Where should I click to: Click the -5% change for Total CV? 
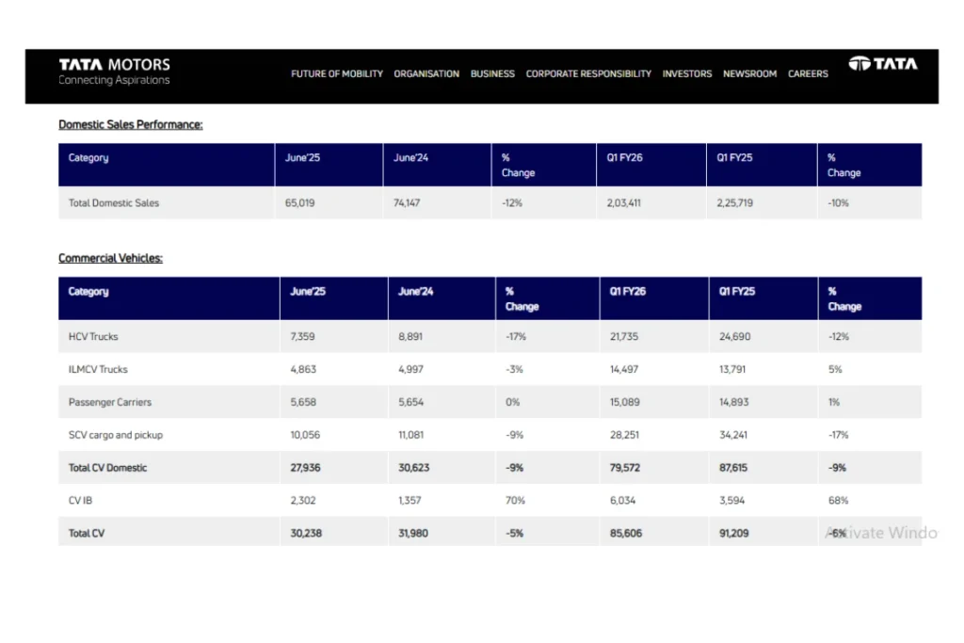point(514,534)
